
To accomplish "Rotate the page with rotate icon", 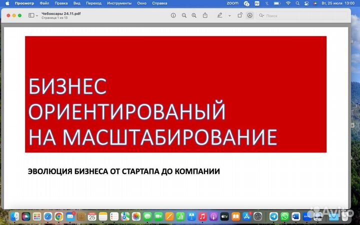I will [239, 15].
